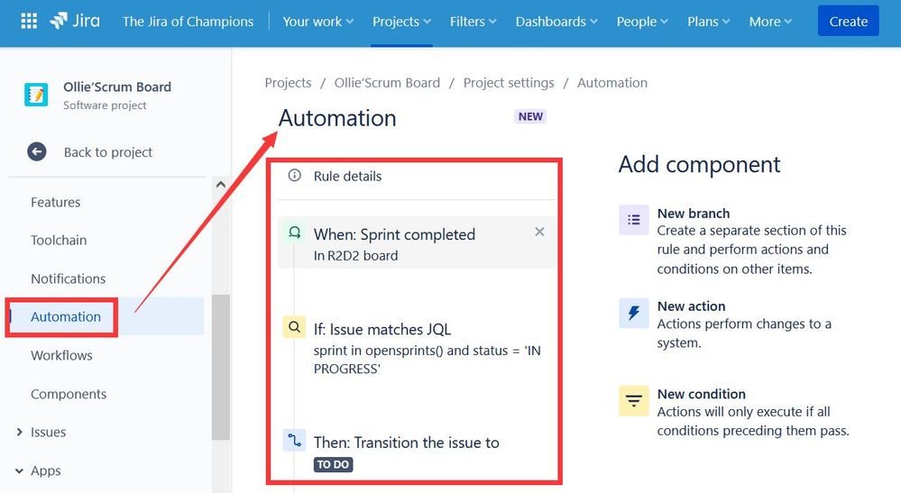Click the Ollie'Scrum Board project avatar
Image resolution: width=901 pixels, height=493 pixels.
[x=36, y=95]
